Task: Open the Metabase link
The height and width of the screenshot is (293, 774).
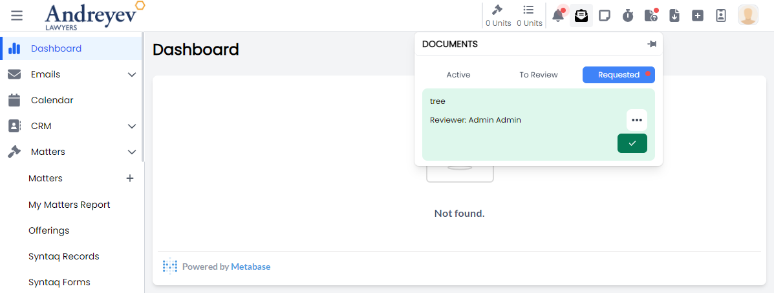Action: point(250,267)
